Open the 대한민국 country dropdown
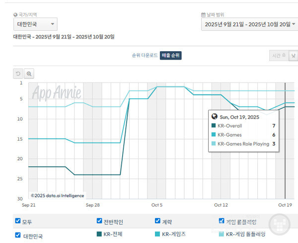Viewport: 298px width, 243px height. pos(35,24)
